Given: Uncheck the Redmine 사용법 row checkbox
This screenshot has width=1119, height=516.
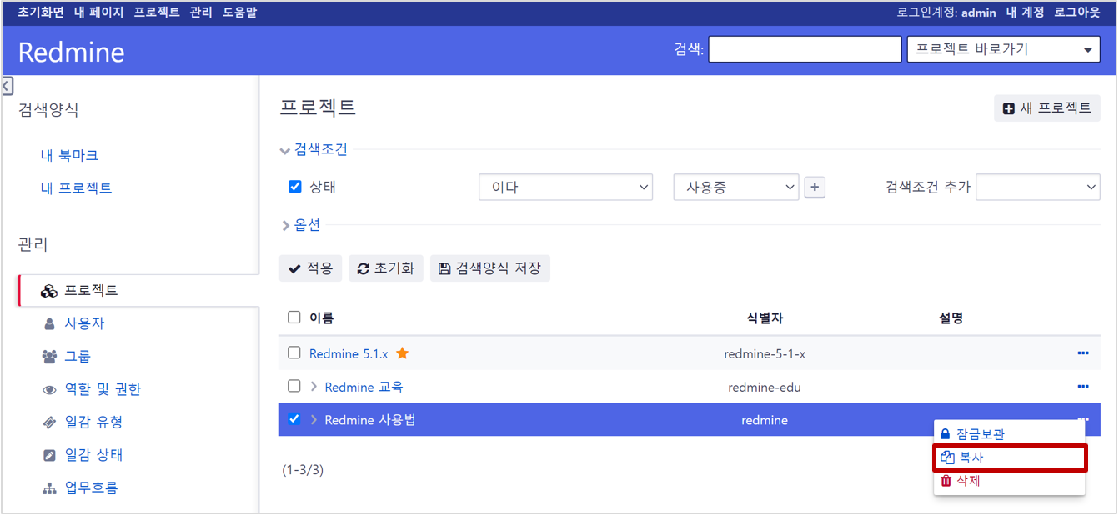Looking at the screenshot, I should [294, 419].
